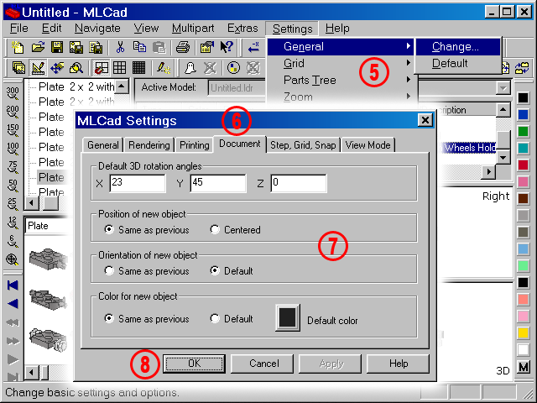
Task: Select orientation Default radio button
Action: pos(215,270)
